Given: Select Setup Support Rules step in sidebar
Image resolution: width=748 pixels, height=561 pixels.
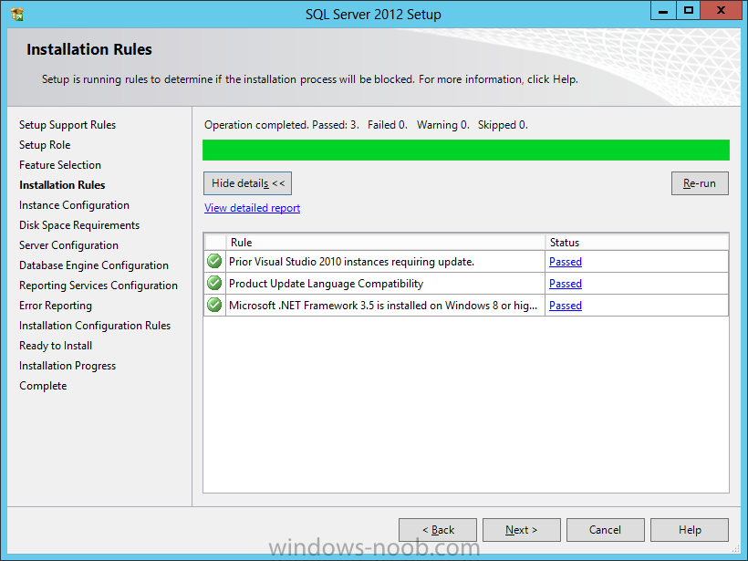Looking at the screenshot, I should coord(68,125).
